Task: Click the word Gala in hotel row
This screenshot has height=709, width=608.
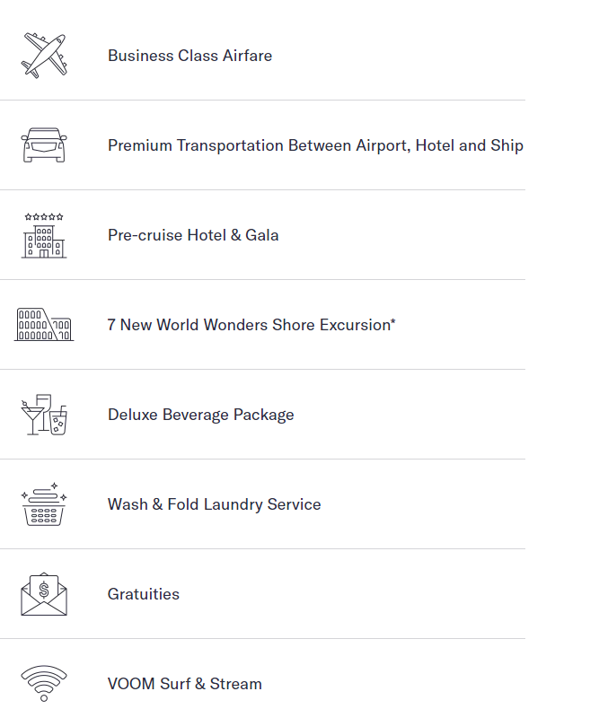Action: [x=262, y=235]
